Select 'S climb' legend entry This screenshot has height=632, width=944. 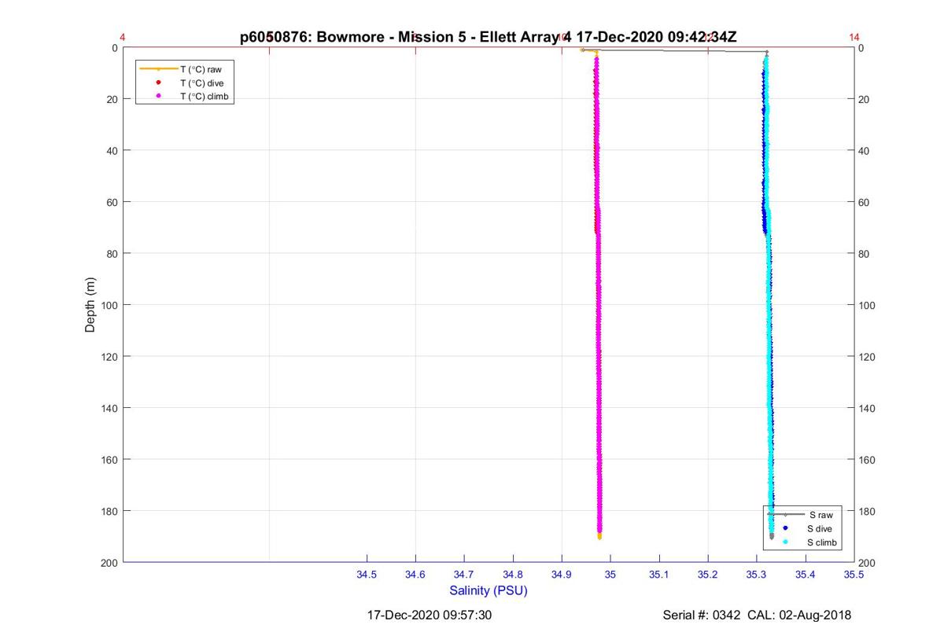pos(822,543)
